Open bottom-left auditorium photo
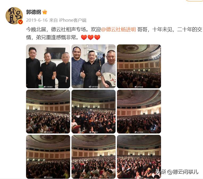This screenshot has width=203, height=179. coord(48,157)
